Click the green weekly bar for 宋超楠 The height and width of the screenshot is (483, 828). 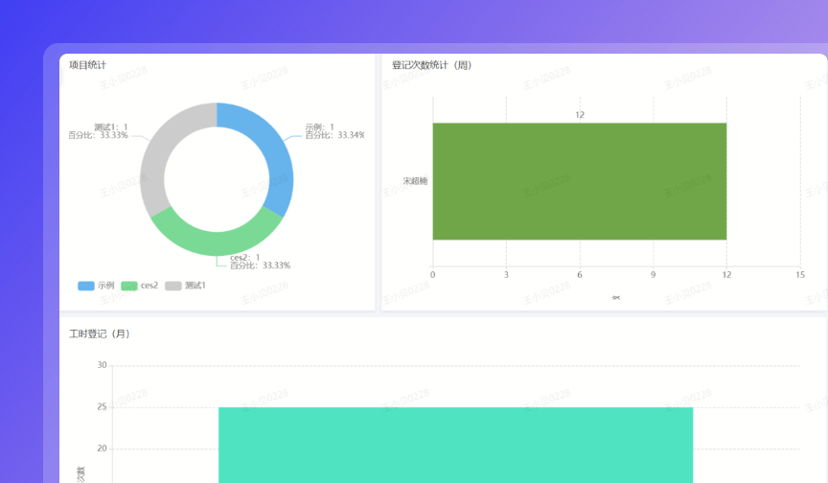coord(579,181)
